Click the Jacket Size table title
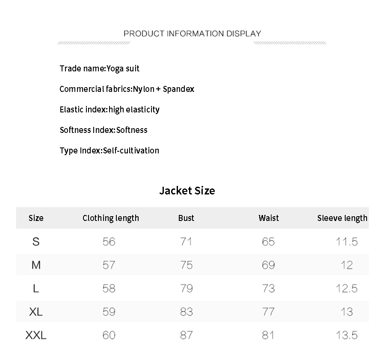The image size is (385, 344). 187,191
